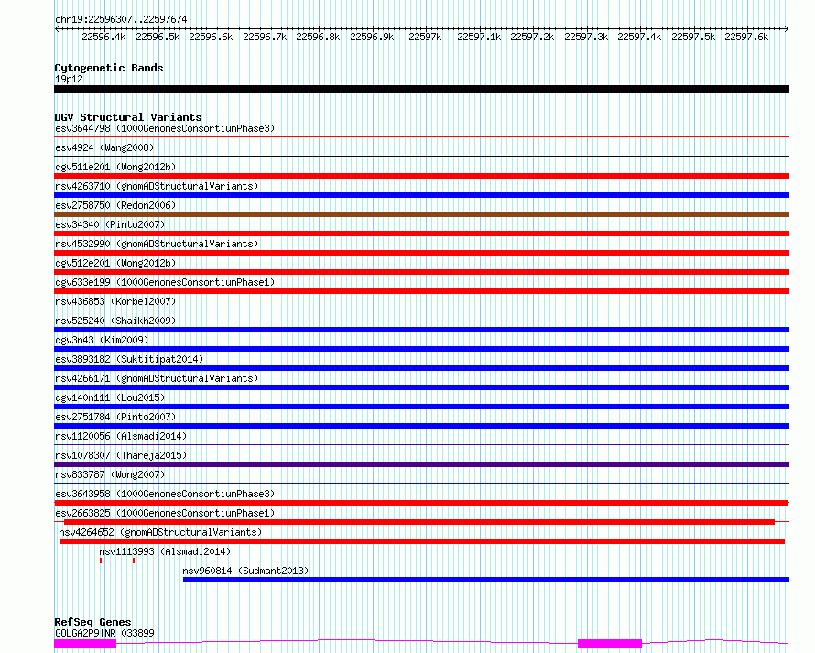Click the blue bar under esv3893182
The image size is (815, 653).
tap(421, 368)
